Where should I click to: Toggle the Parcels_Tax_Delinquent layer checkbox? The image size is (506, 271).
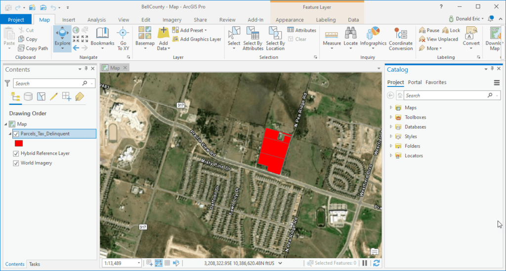[16, 134]
